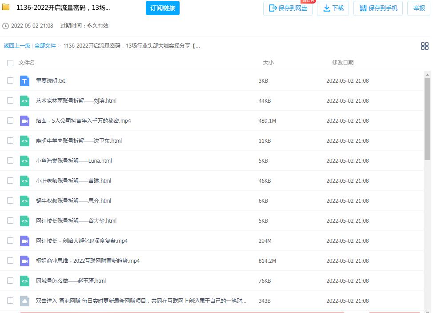Screen dimensions: 433x313
Task: Check the box for 烟囱 mp4 video
Action: click(x=10, y=120)
